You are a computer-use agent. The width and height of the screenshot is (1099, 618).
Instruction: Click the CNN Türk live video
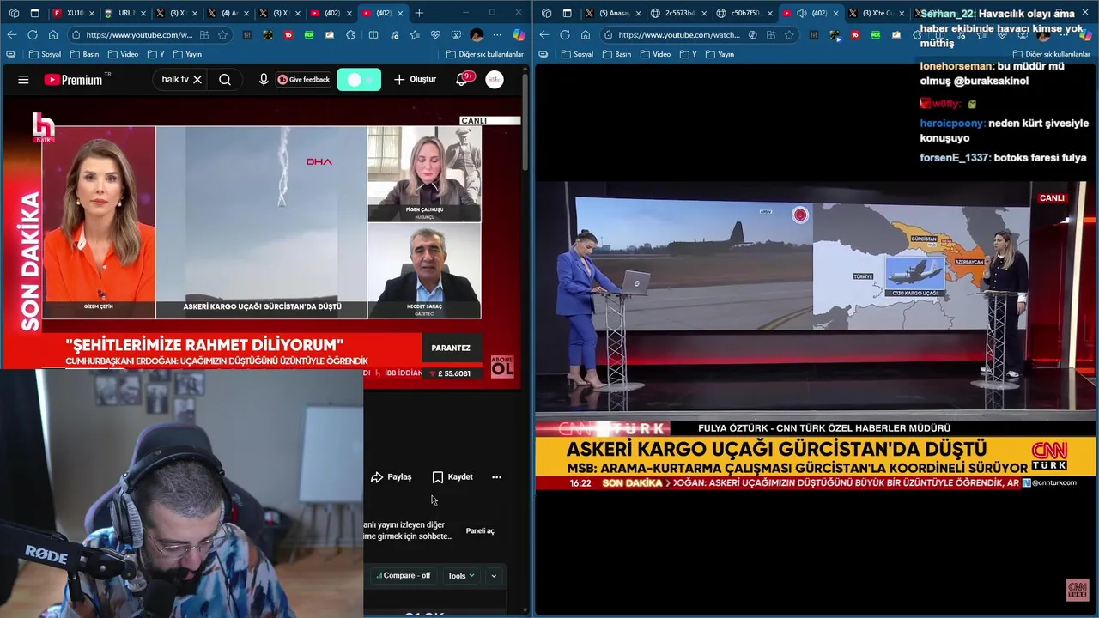pyautogui.click(x=816, y=335)
